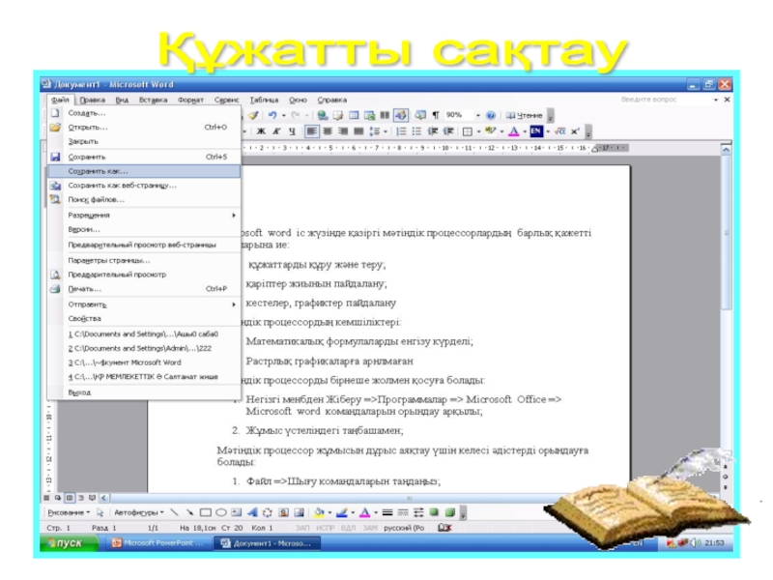This screenshot has width=773, height=580.
Task: Open the Вставка menu
Action: [x=153, y=100]
